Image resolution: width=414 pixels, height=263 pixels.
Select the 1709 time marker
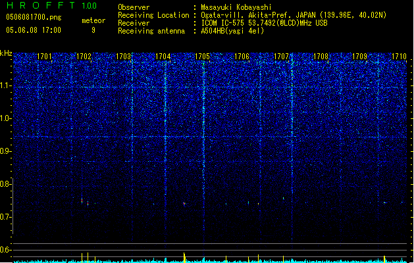[359, 56]
